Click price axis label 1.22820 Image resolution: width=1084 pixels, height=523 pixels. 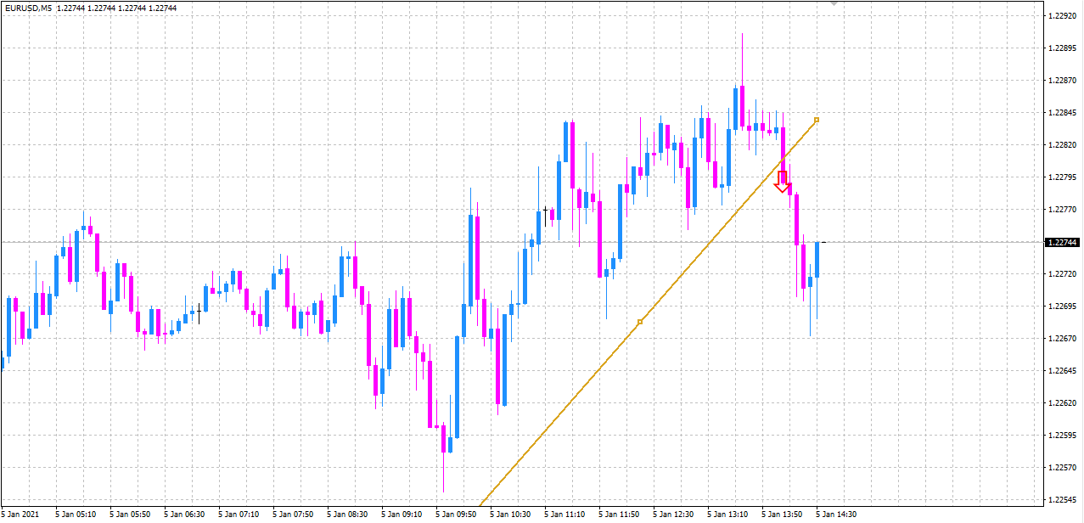[x=1063, y=145]
